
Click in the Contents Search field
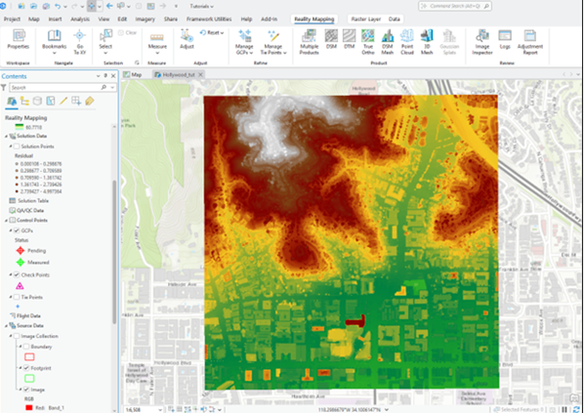pos(55,88)
